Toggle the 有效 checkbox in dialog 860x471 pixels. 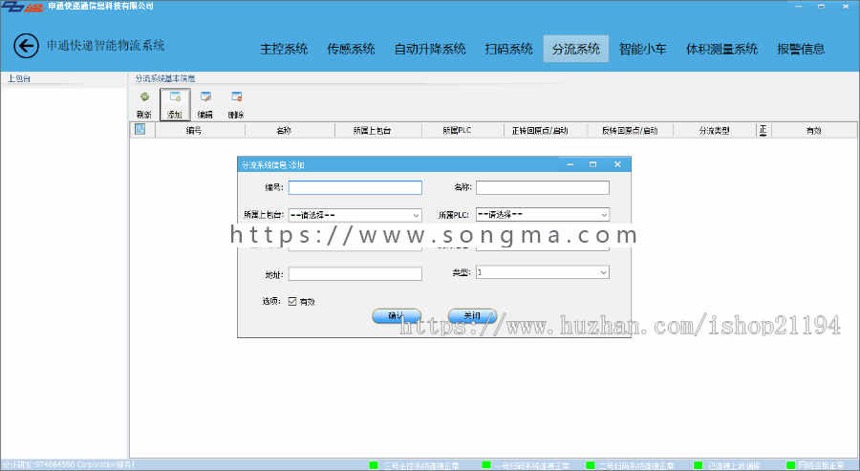292,301
